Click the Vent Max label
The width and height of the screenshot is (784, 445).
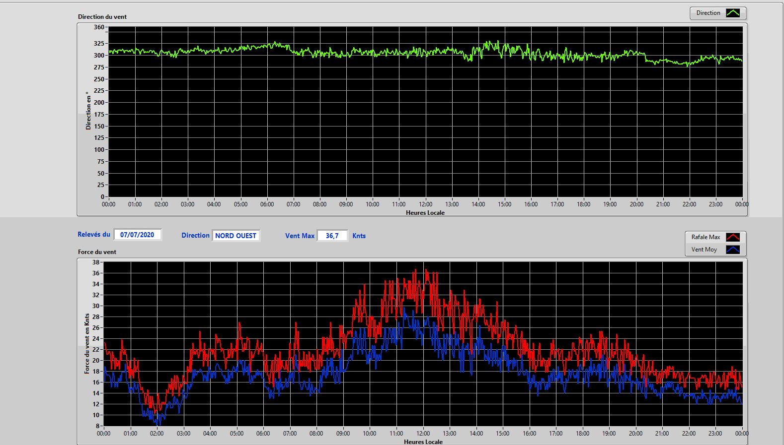click(x=300, y=236)
